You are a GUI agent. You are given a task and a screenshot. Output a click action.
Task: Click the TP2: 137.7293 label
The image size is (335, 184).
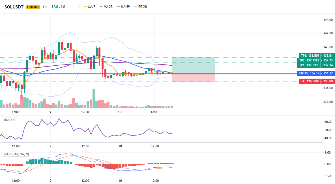[x=309, y=60]
